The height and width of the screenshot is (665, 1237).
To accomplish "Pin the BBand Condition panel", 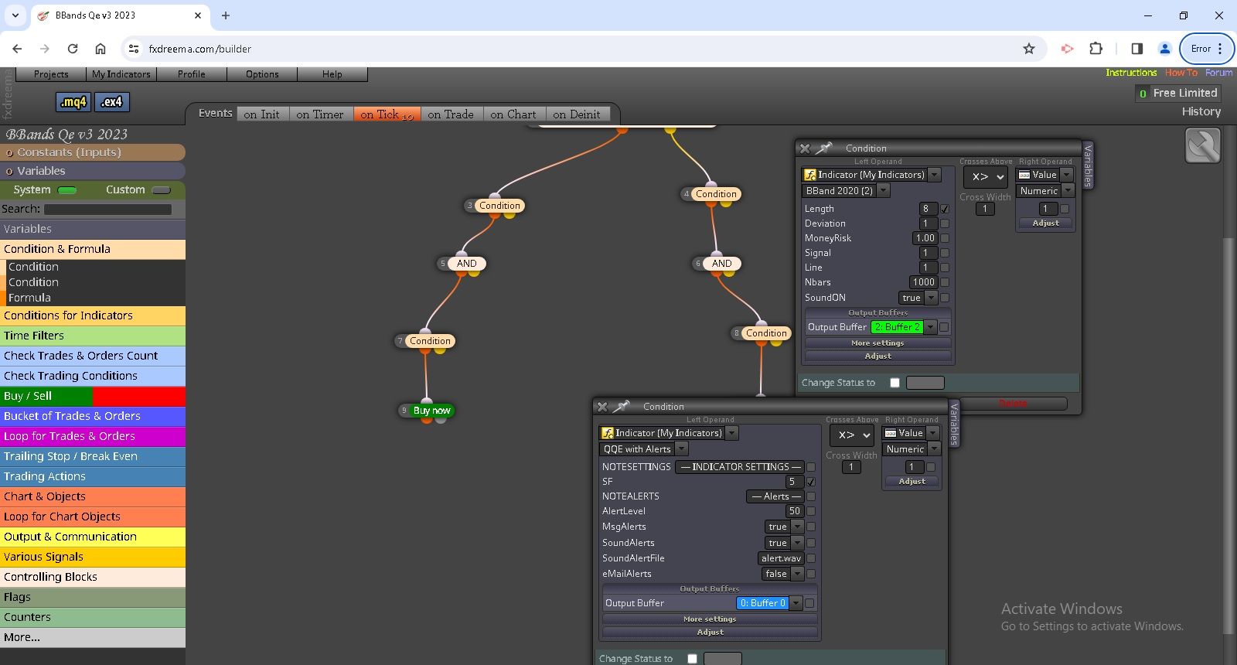I will 825,148.
